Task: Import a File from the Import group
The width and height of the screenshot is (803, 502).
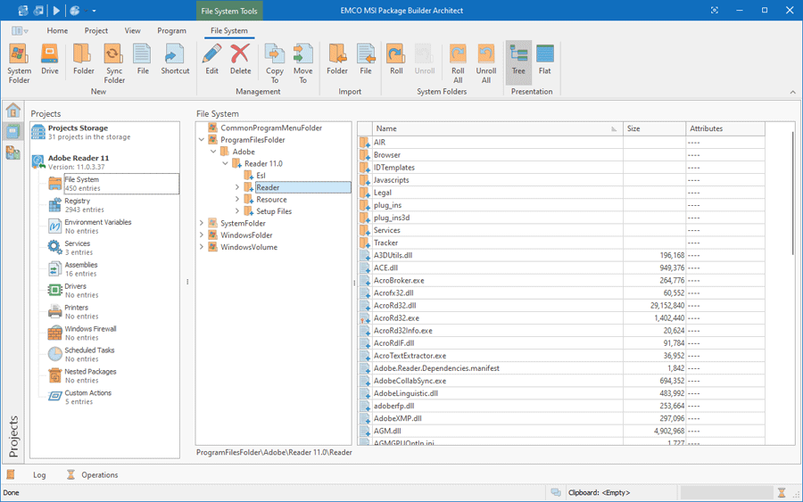Action: (366, 60)
